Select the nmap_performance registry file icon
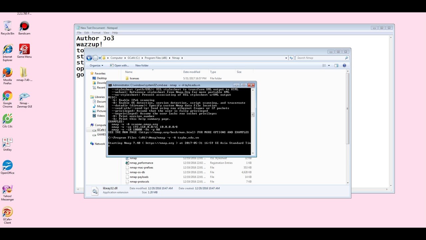 pyautogui.click(x=127, y=163)
